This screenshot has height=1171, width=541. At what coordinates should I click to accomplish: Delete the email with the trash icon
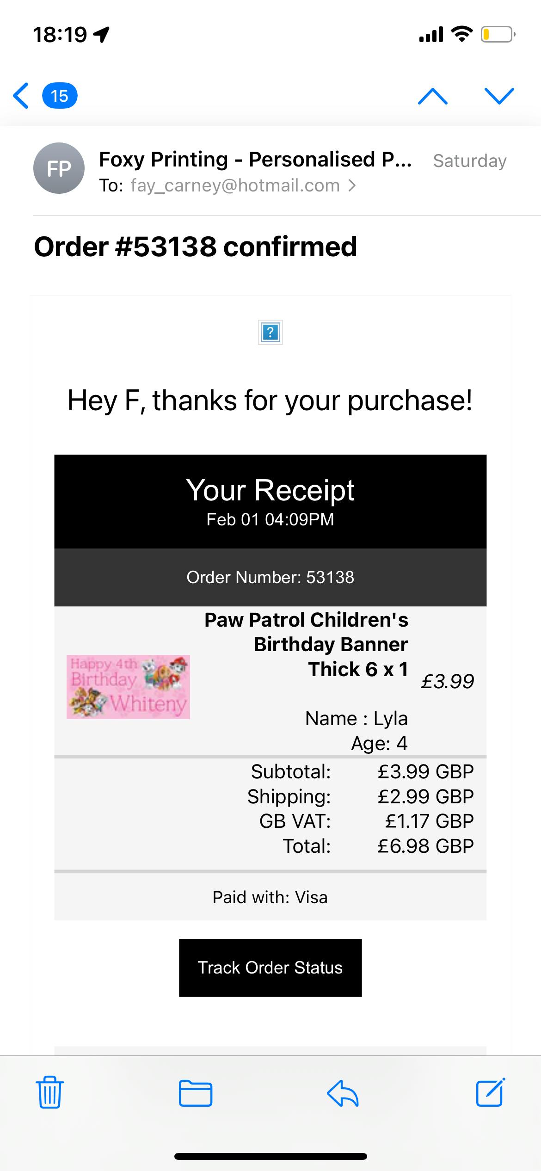pos(50,1093)
